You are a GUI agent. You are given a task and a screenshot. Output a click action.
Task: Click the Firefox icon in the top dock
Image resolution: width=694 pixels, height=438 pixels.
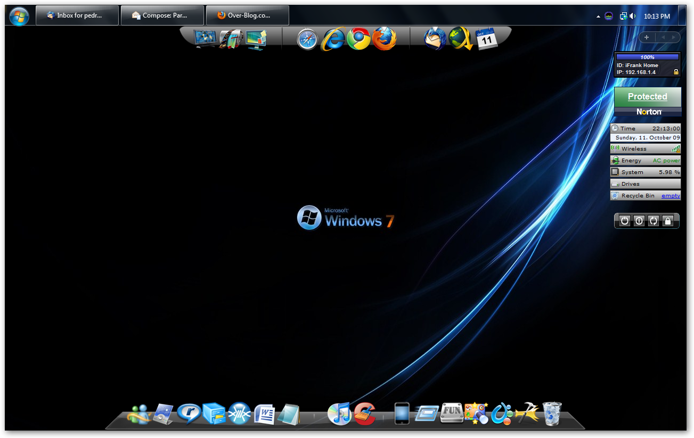(384, 39)
